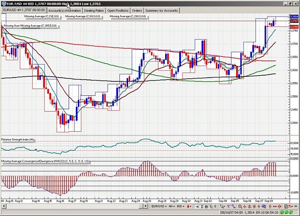The width and height of the screenshot is (300, 216).
Task: Click the 1,3787 price label on axis
Action: 294,21
